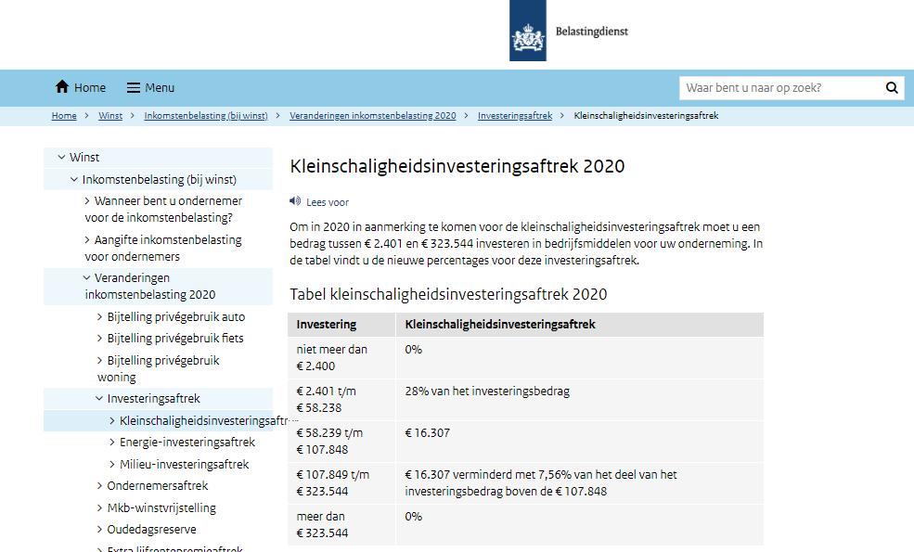Click the Belastingdienst crest logo
Image resolution: width=914 pixels, height=552 pixels.
528,31
